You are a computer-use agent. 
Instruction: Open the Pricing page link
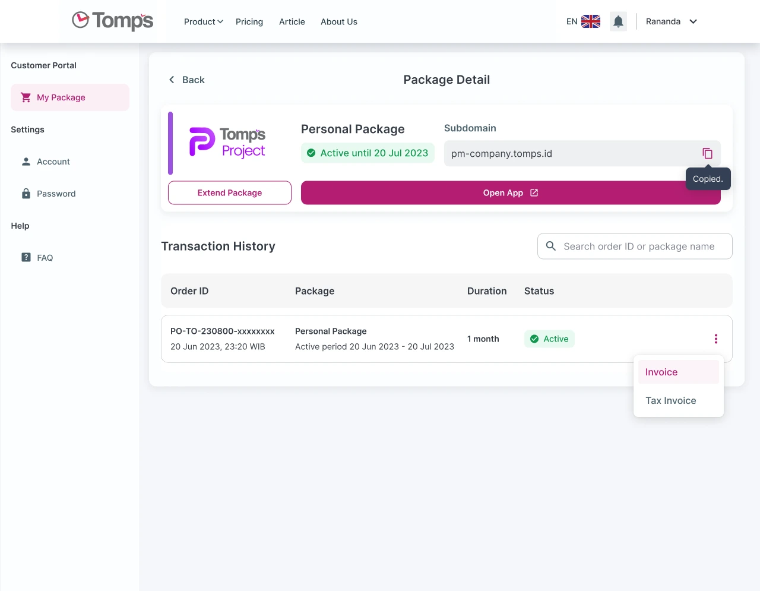(249, 21)
